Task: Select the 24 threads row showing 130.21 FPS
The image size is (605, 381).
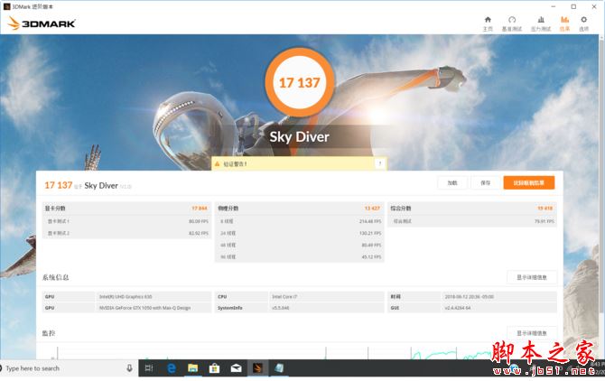Action: pos(300,233)
